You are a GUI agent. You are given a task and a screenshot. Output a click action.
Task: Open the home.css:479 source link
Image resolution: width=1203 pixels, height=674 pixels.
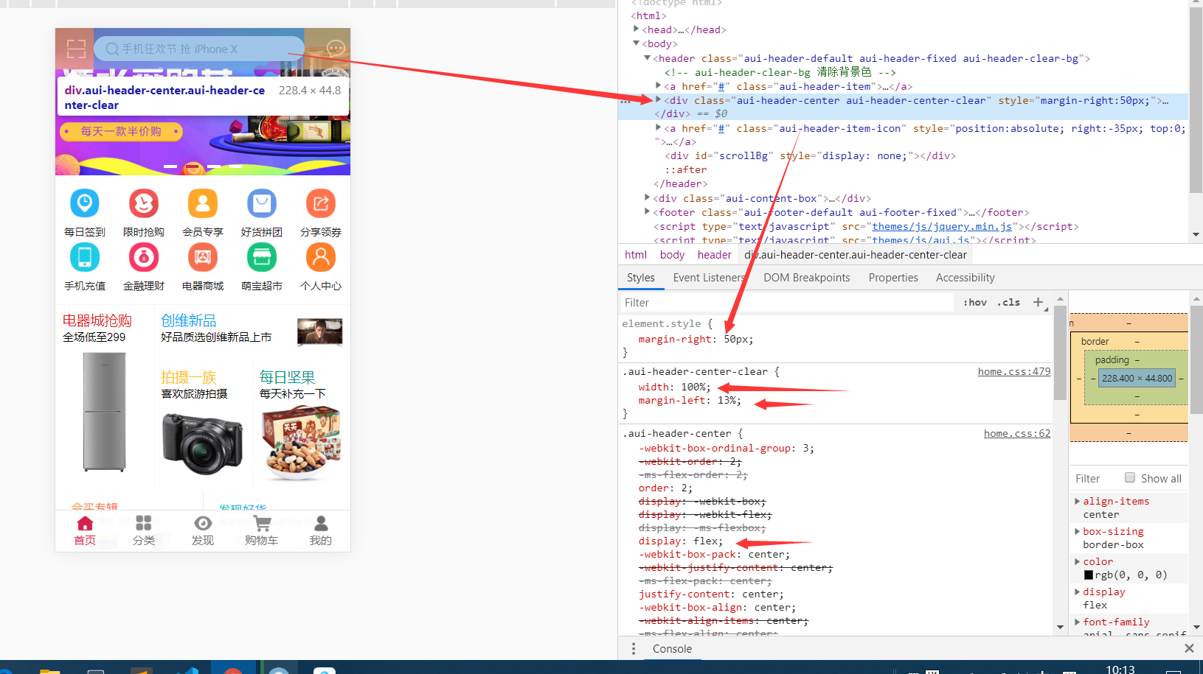1014,371
